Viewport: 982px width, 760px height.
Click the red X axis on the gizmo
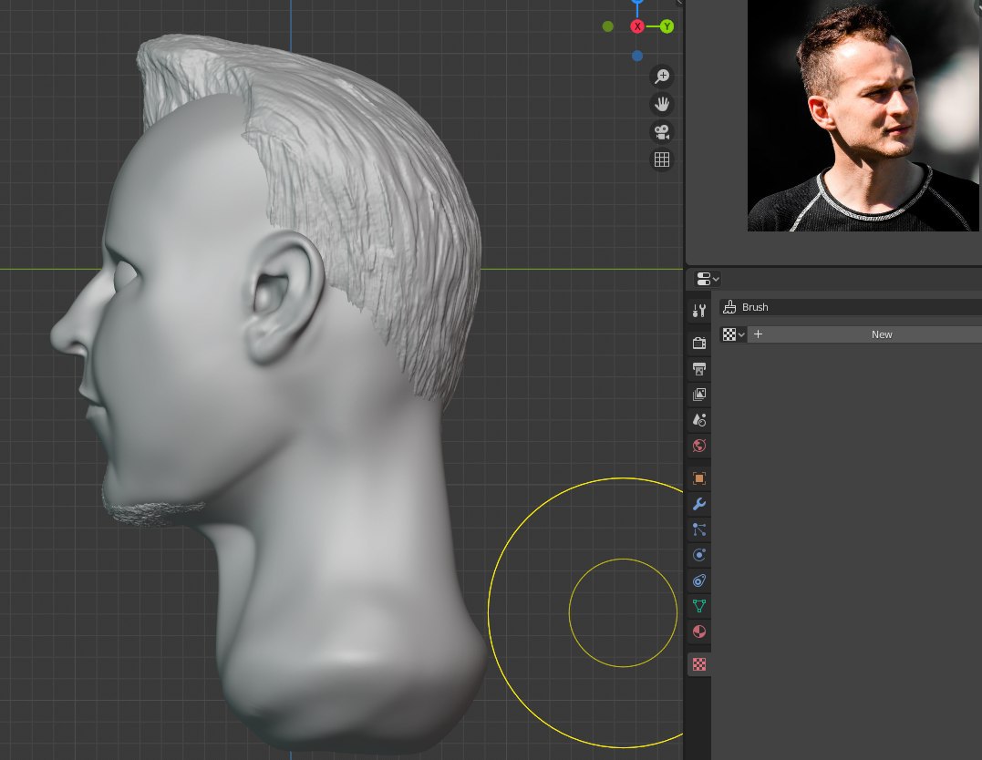(637, 26)
